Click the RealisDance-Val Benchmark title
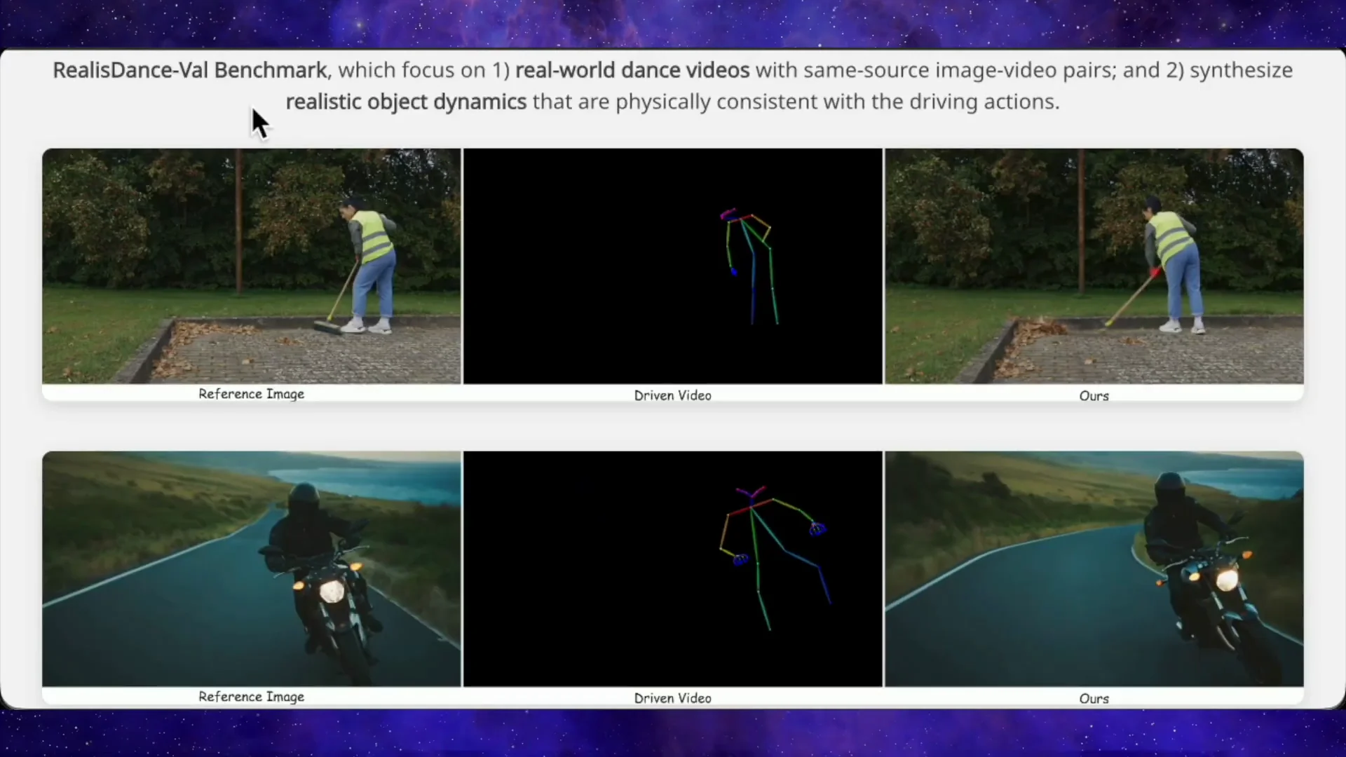 point(189,70)
